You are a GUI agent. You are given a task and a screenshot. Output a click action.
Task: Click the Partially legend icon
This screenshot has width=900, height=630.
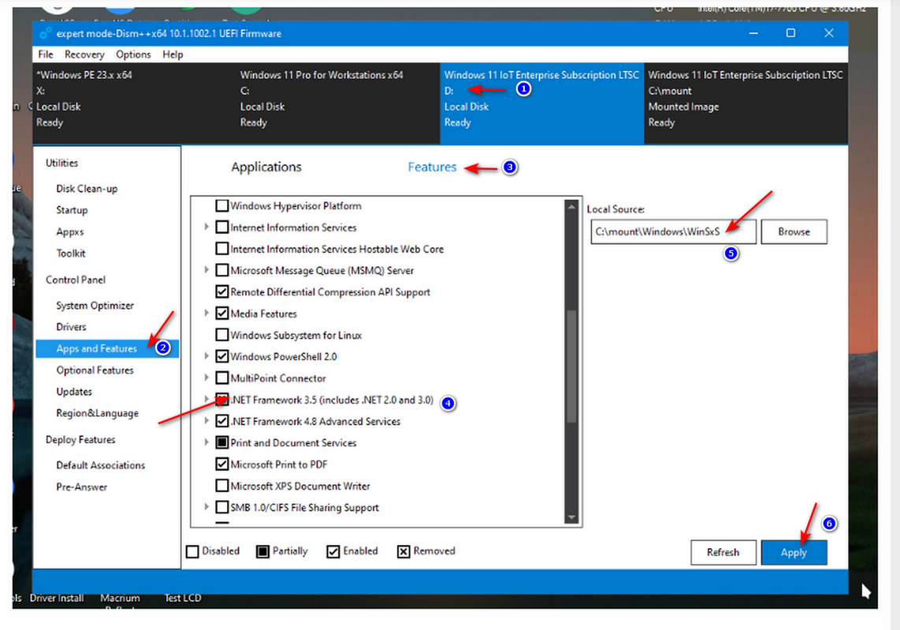pos(262,551)
